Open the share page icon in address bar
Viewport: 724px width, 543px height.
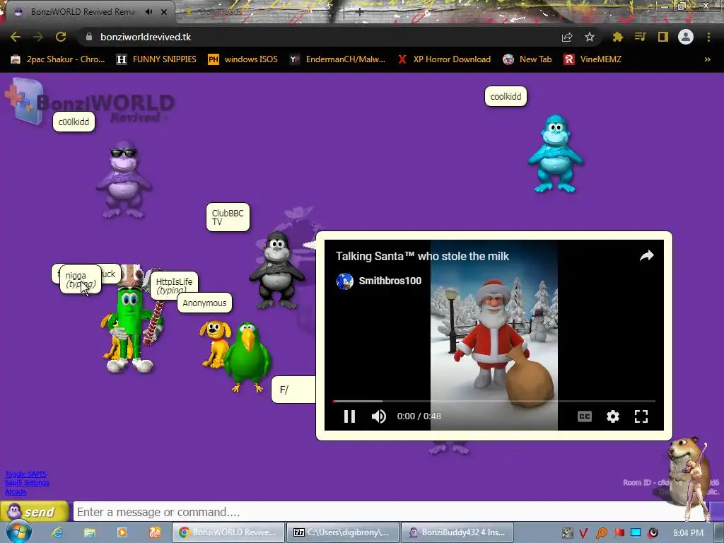coord(567,37)
